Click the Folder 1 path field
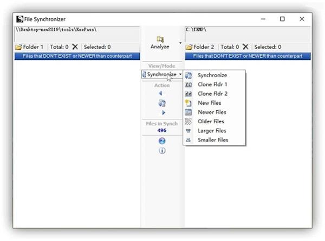 77,34
